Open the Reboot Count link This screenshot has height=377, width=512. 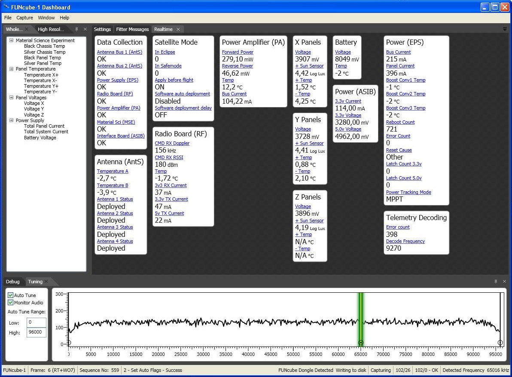click(x=400, y=122)
